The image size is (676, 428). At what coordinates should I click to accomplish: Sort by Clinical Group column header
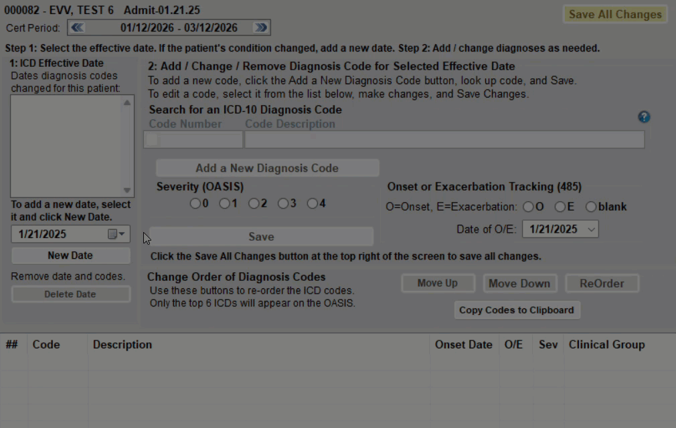(x=606, y=345)
